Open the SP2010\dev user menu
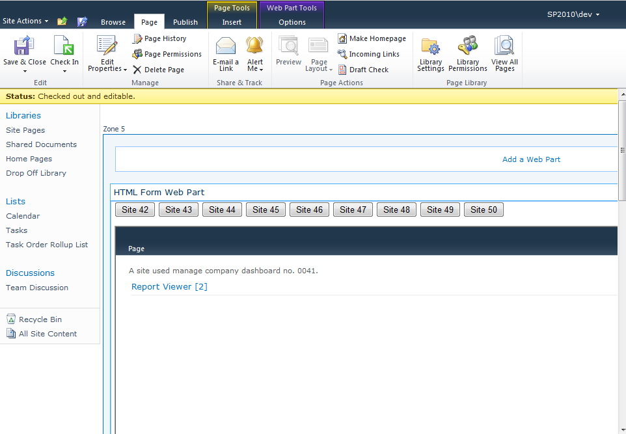The height and width of the screenshot is (434, 626). [573, 14]
